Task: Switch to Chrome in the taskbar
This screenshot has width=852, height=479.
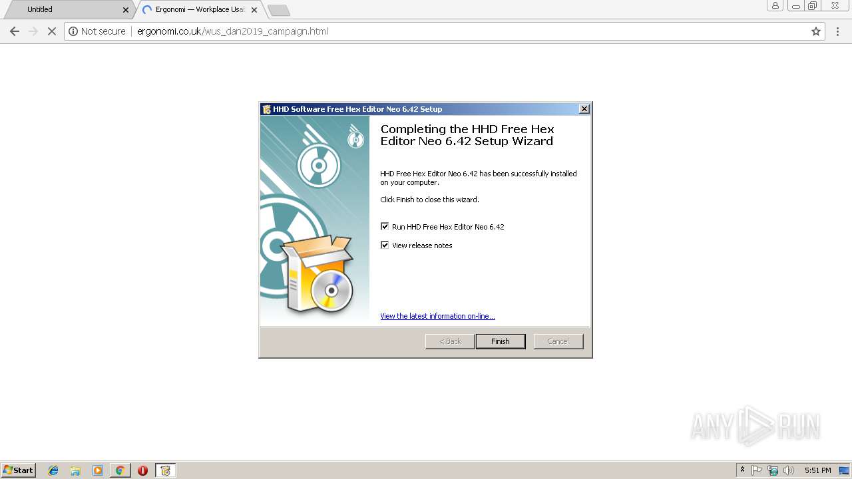Action: point(120,470)
